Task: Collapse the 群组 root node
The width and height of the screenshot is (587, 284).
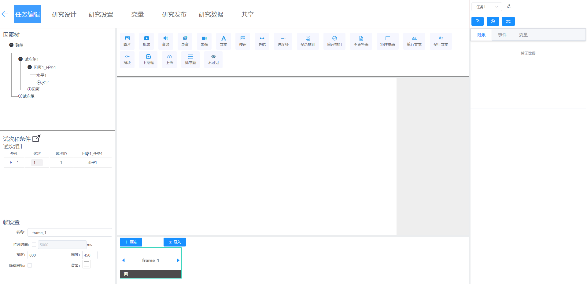Action: [11, 45]
